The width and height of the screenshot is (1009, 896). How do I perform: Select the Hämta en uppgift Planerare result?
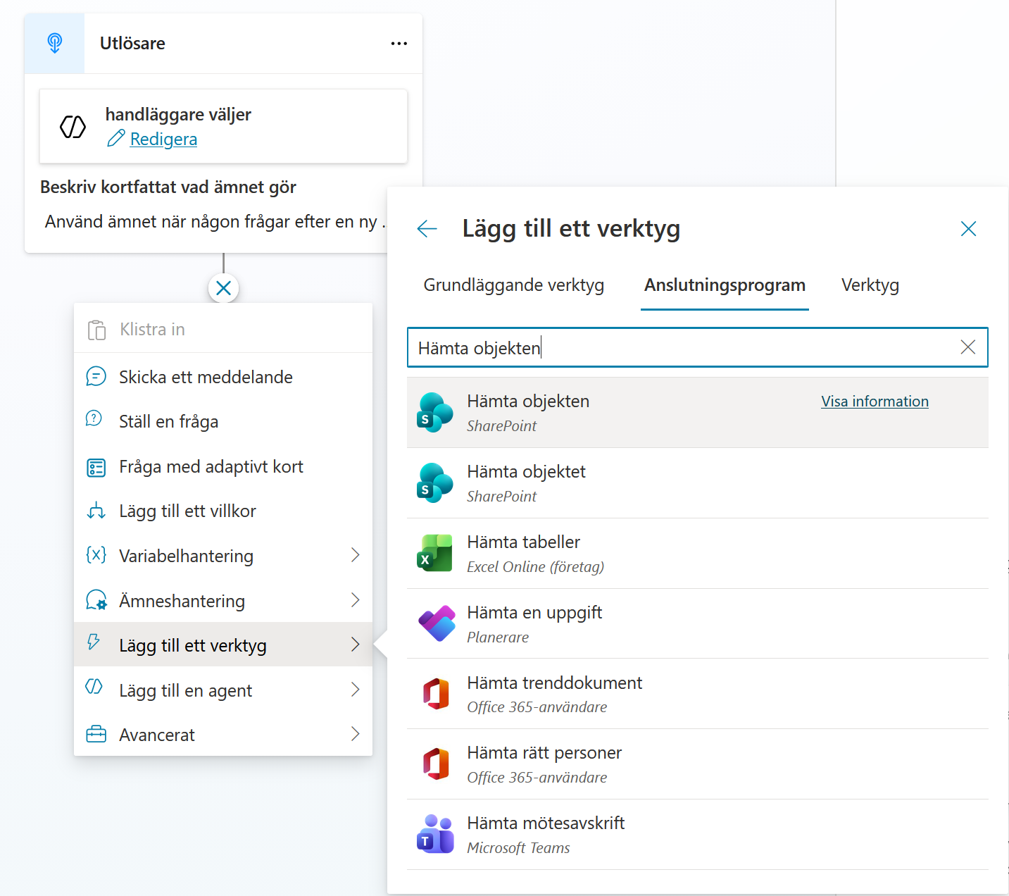pyautogui.click(x=698, y=623)
